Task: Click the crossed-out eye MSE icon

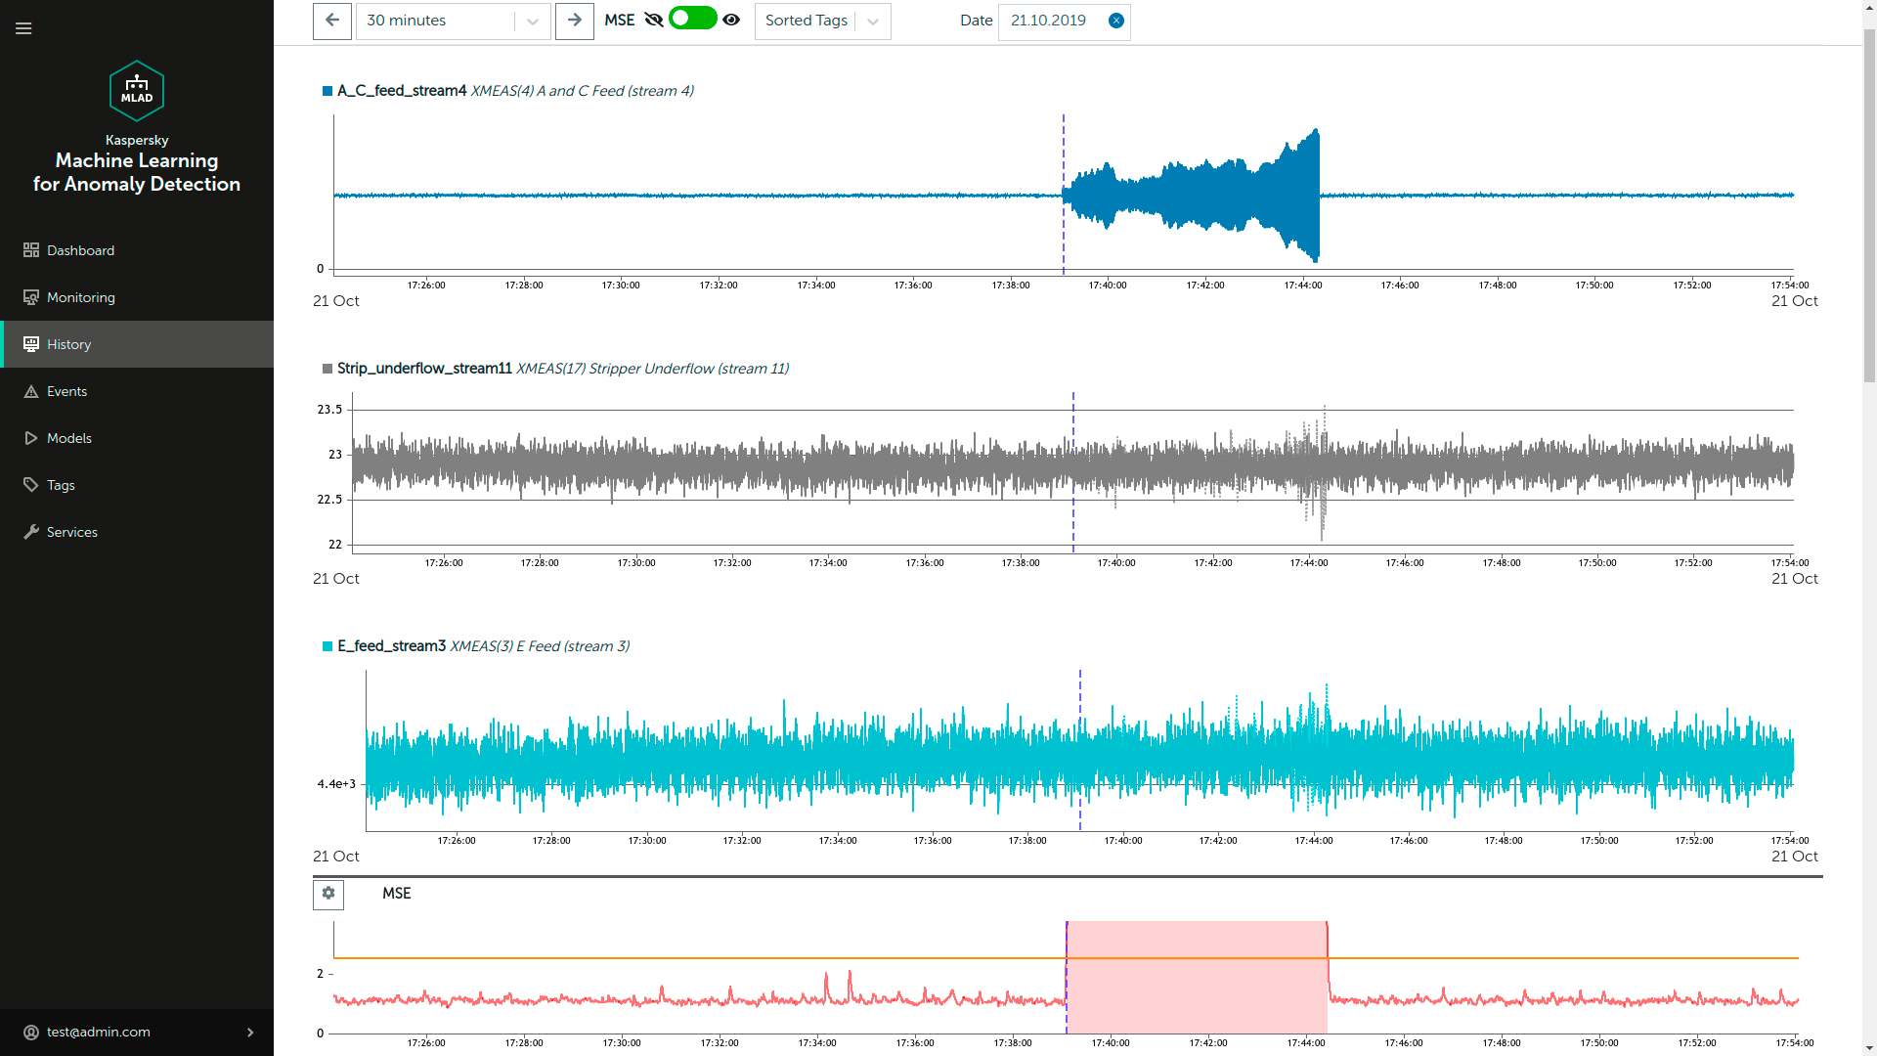Action: [x=654, y=20]
